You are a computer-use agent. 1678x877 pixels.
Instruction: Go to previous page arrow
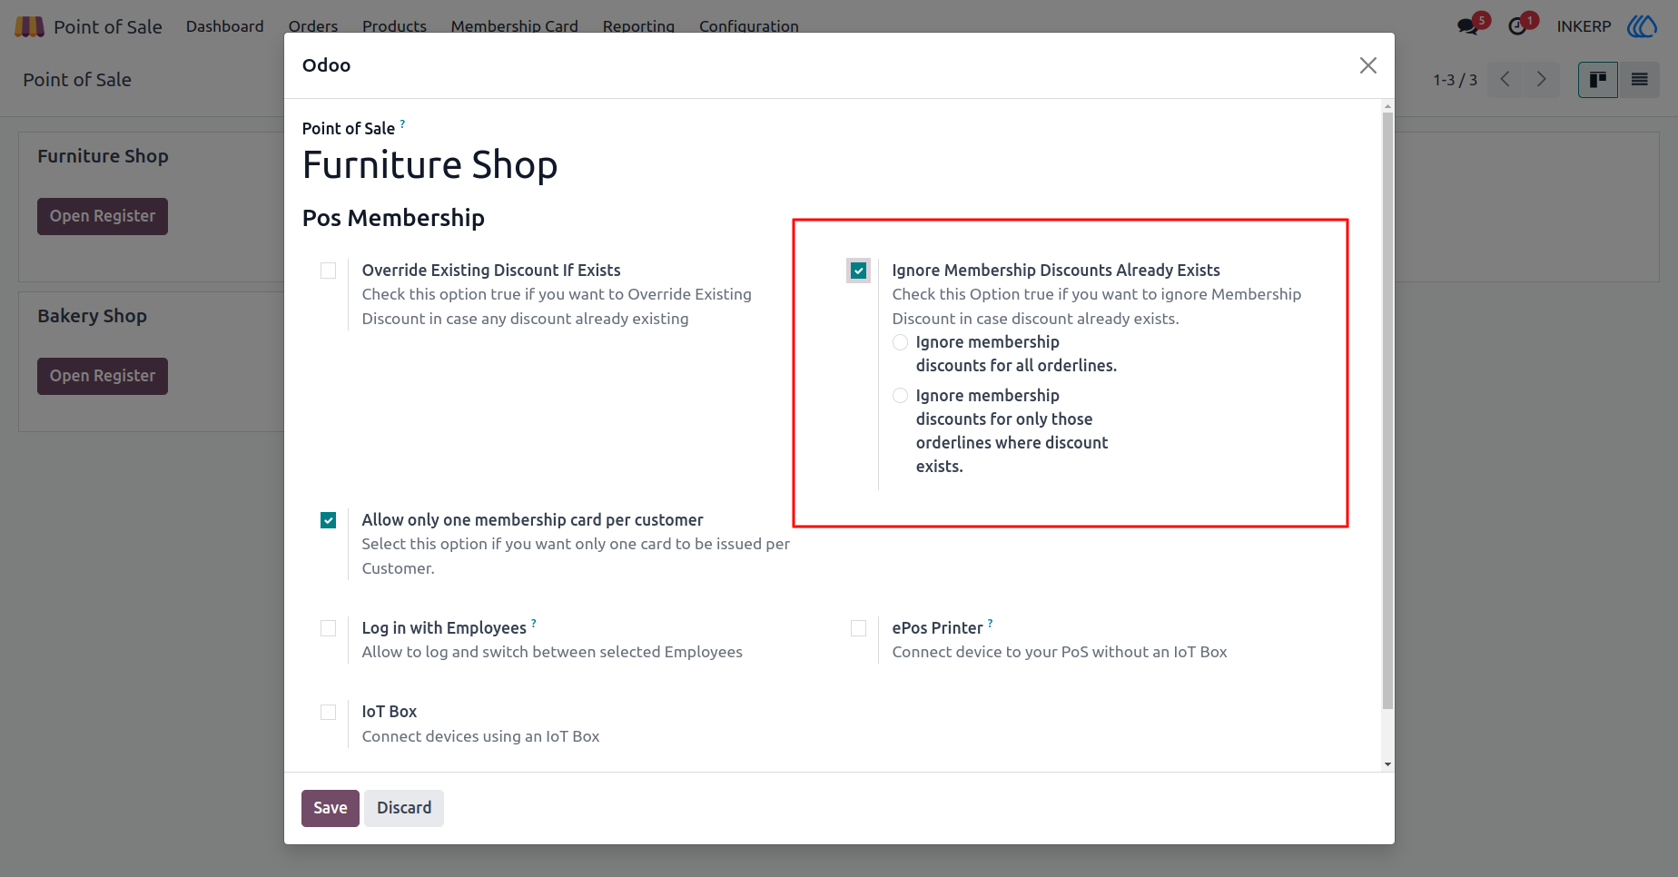click(x=1505, y=80)
